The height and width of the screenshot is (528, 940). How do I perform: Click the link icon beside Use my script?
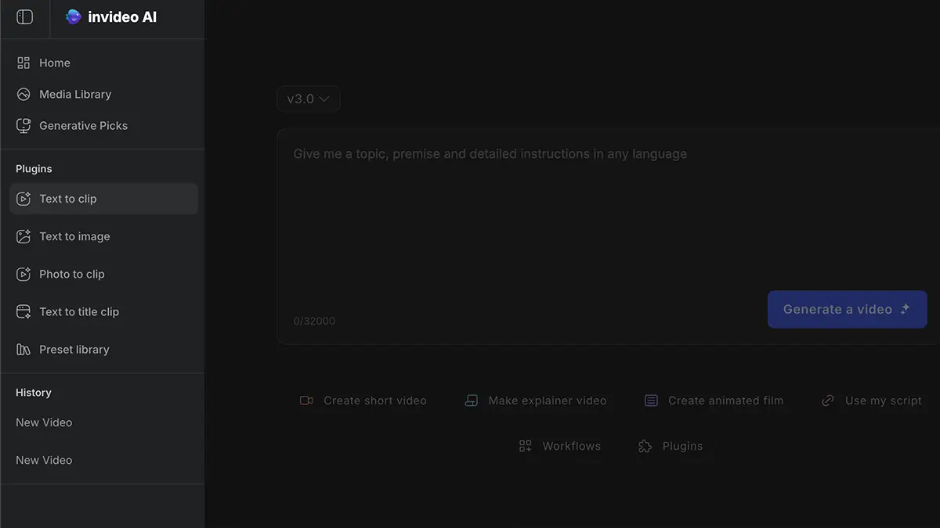pyautogui.click(x=828, y=400)
